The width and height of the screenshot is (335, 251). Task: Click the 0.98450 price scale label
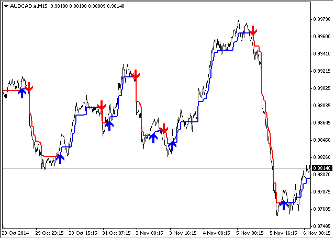[322, 140]
